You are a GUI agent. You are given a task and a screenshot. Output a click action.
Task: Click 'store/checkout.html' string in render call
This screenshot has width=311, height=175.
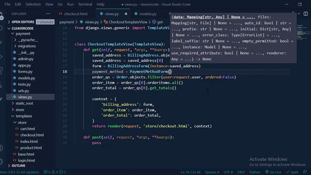(166, 126)
